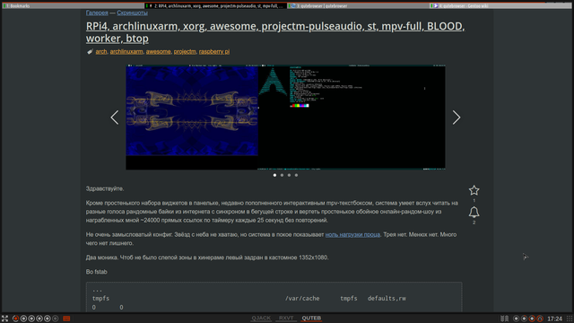The width and height of the screenshot is (574, 323).
Task: Open the raspberry pi tag
Action: pos(214,52)
